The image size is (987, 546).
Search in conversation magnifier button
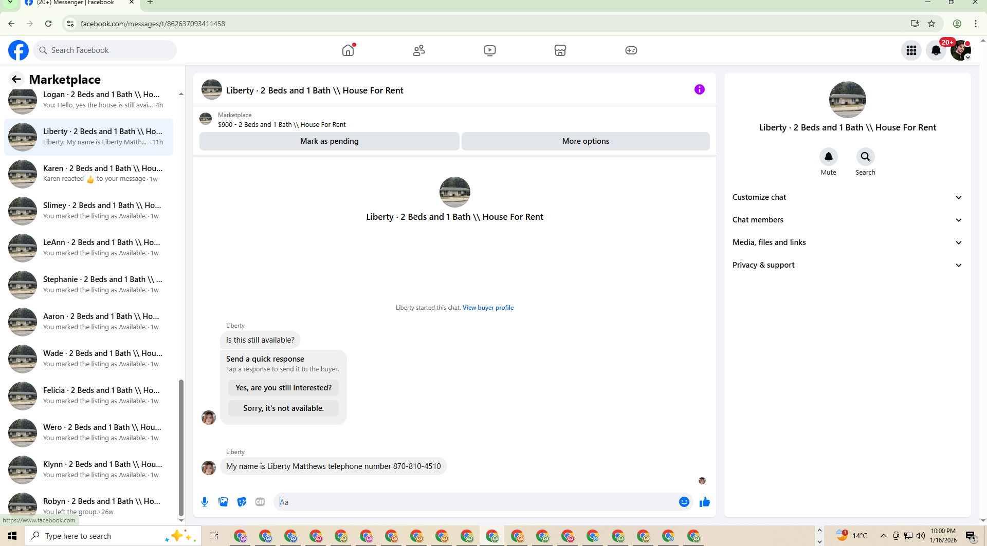tap(865, 157)
